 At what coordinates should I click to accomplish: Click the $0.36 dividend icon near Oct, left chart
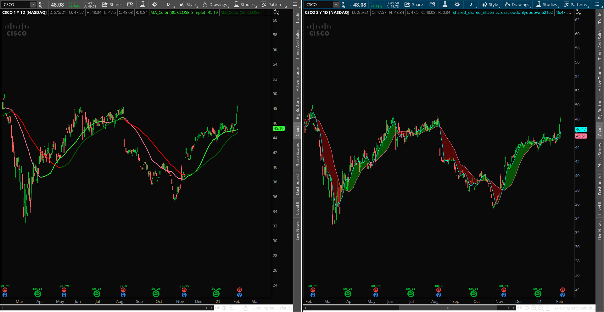coord(156,294)
